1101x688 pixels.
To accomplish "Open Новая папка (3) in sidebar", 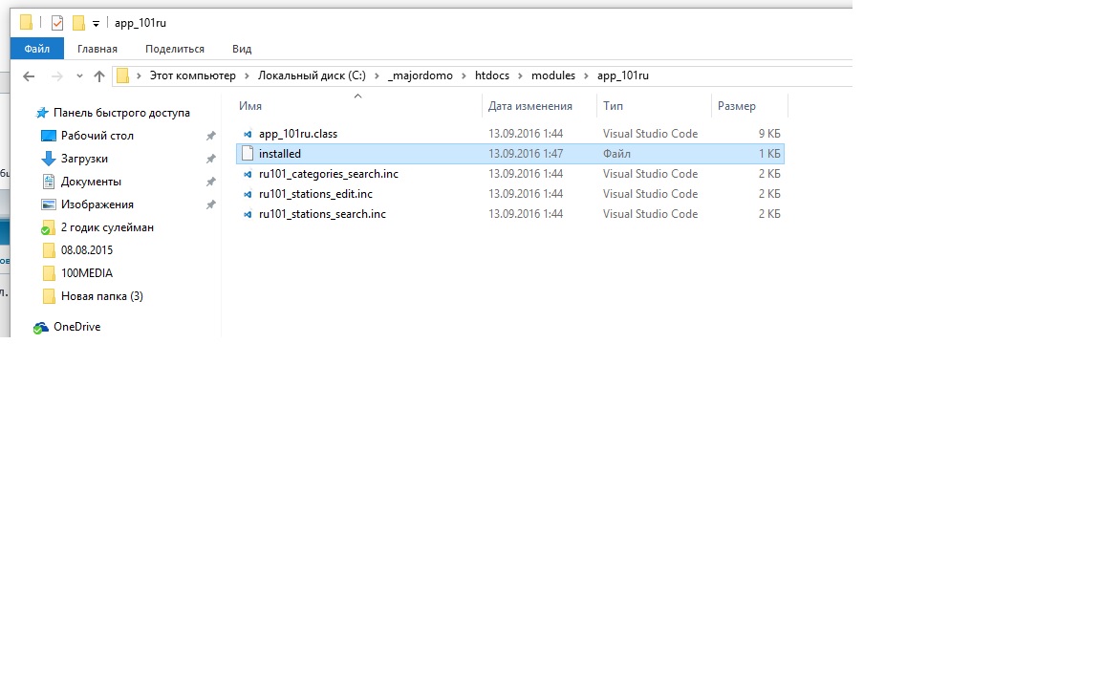I will [x=102, y=296].
